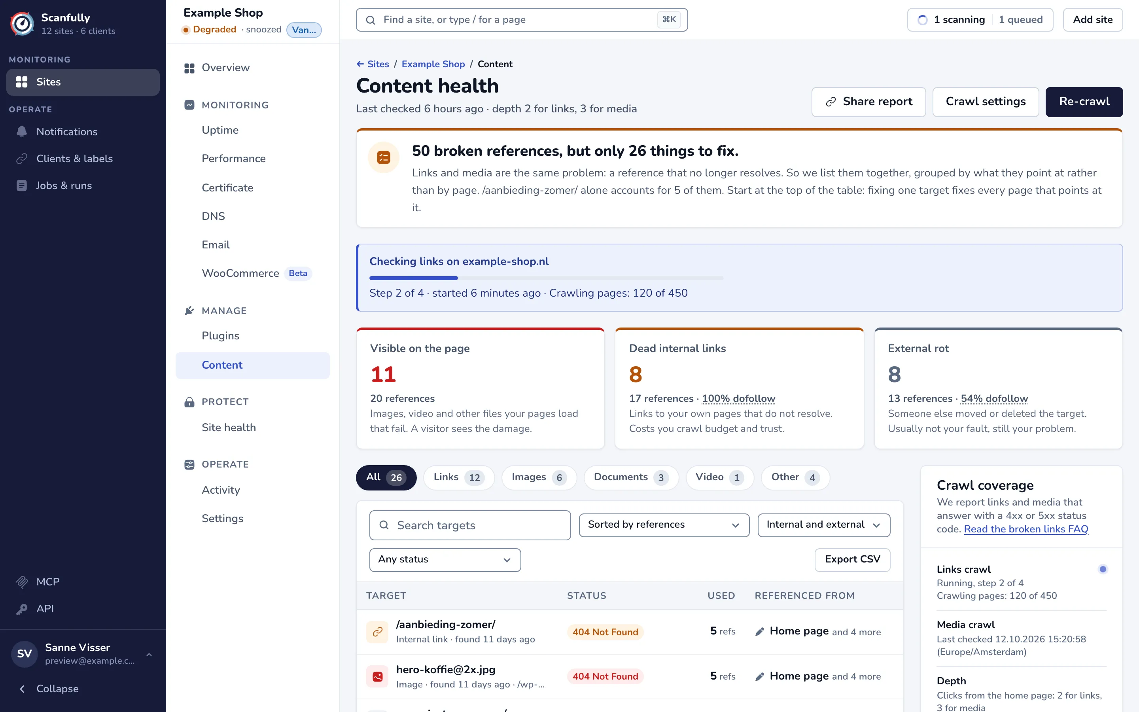
Task: Click the Re-crawl button
Action: point(1084,102)
